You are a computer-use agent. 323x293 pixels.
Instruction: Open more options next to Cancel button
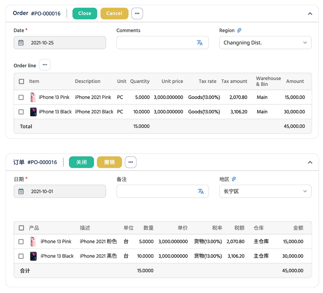coord(137,13)
